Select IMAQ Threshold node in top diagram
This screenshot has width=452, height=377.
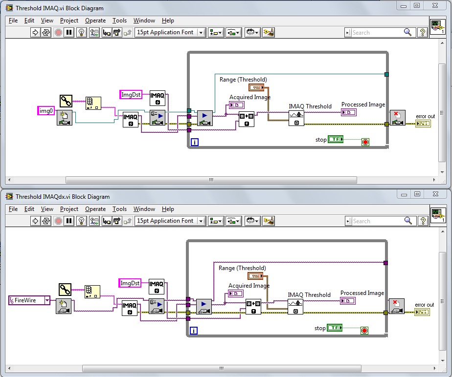(x=295, y=118)
